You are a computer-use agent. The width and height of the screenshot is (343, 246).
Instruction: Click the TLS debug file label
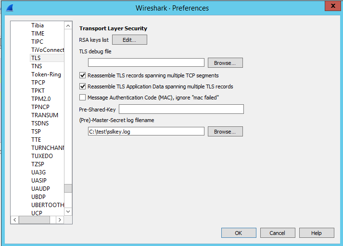coord(95,51)
